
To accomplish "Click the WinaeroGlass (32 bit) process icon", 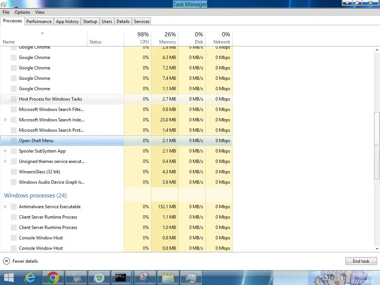I will (14, 172).
